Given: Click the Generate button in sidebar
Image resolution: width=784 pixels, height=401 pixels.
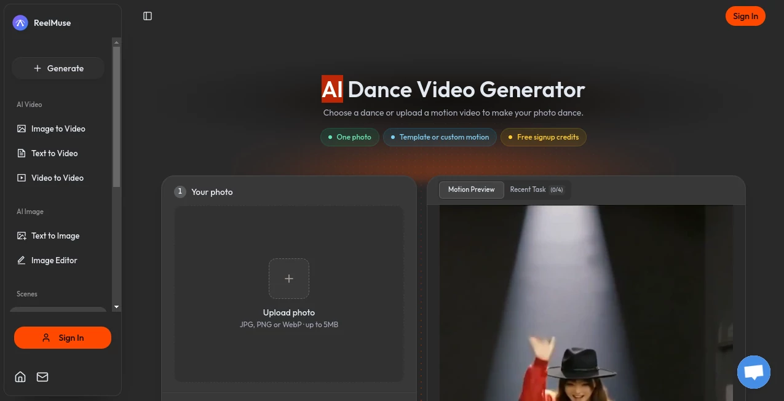Looking at the screenshot, I should [x=58, y=68].
